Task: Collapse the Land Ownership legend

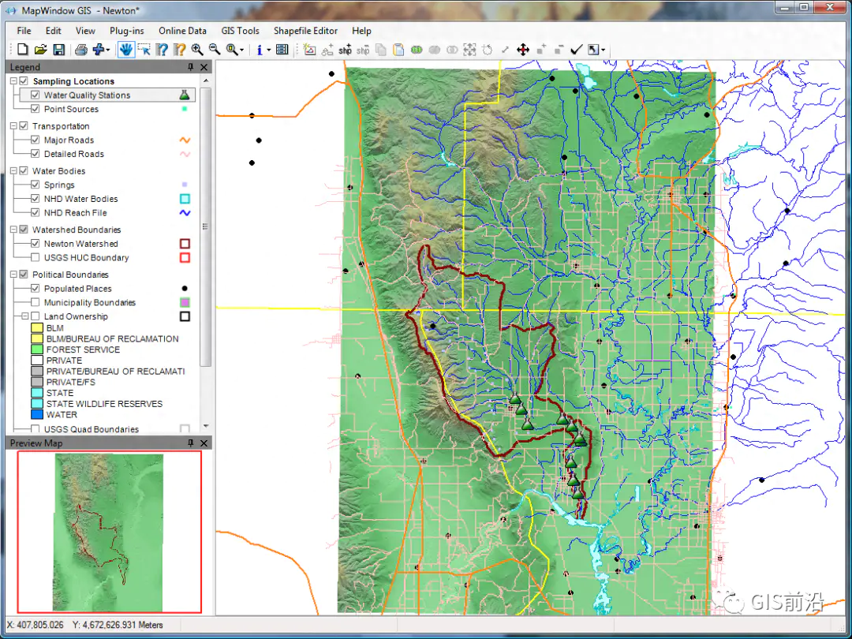Action: coord(24,316)
